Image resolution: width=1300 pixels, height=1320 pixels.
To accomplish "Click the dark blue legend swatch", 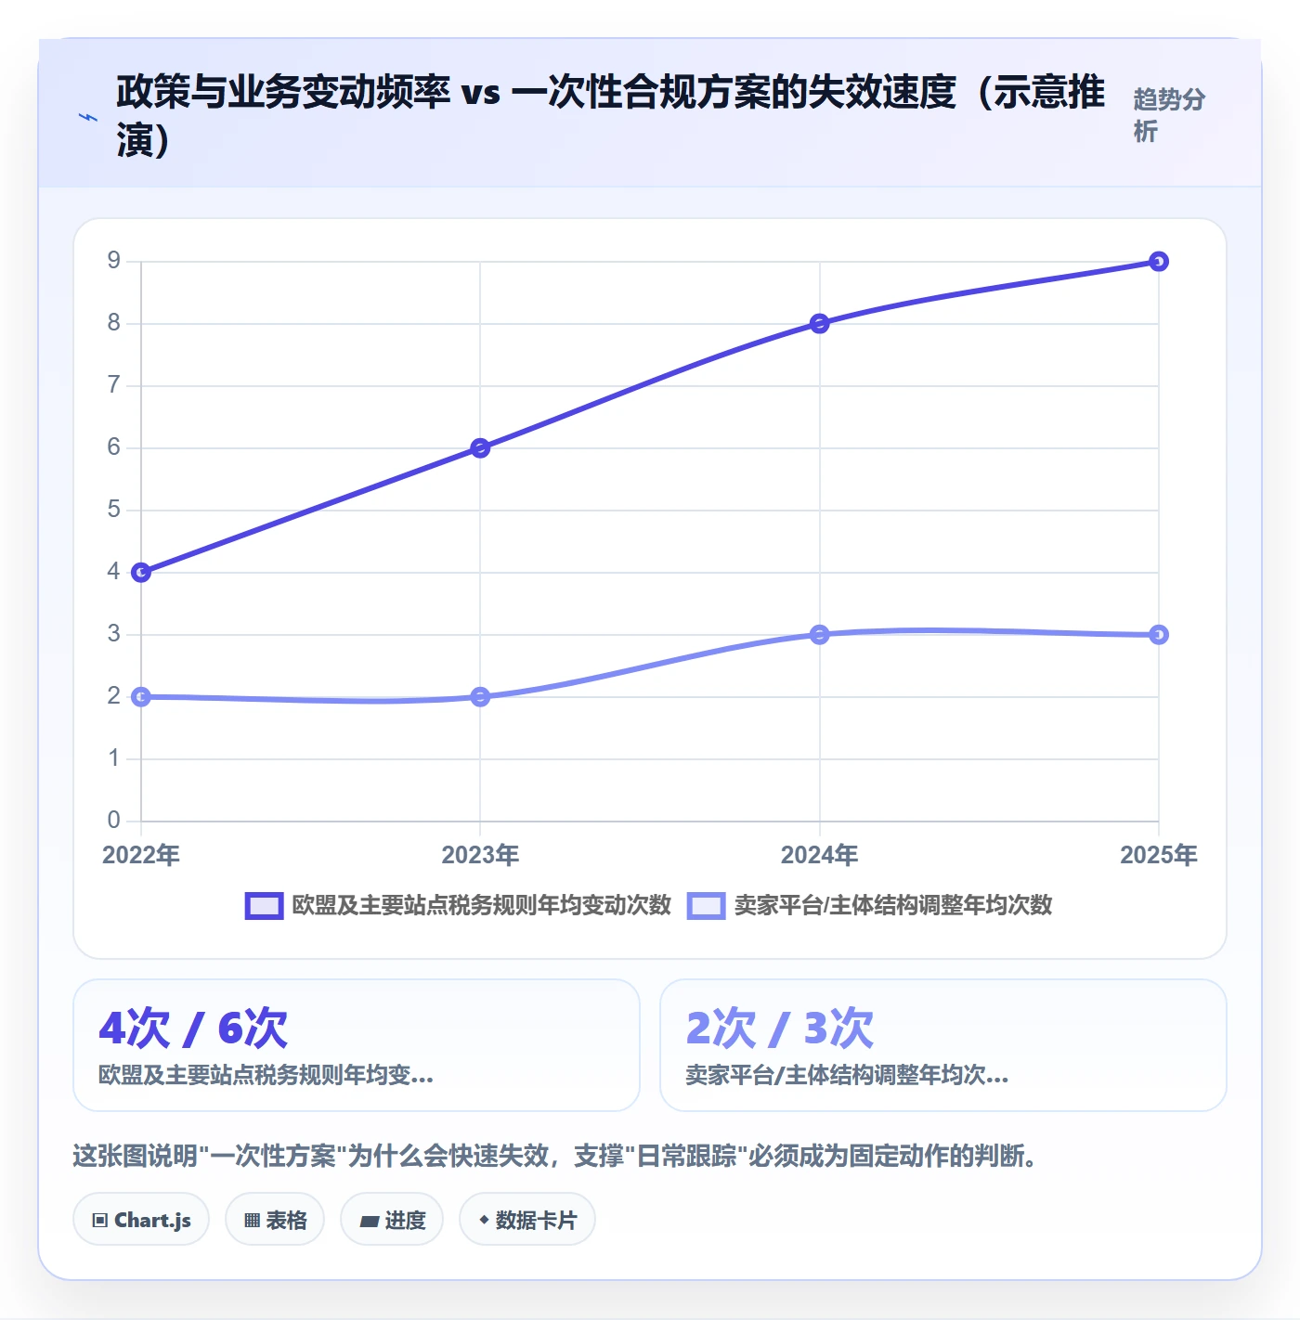I will tap(264, 905).
